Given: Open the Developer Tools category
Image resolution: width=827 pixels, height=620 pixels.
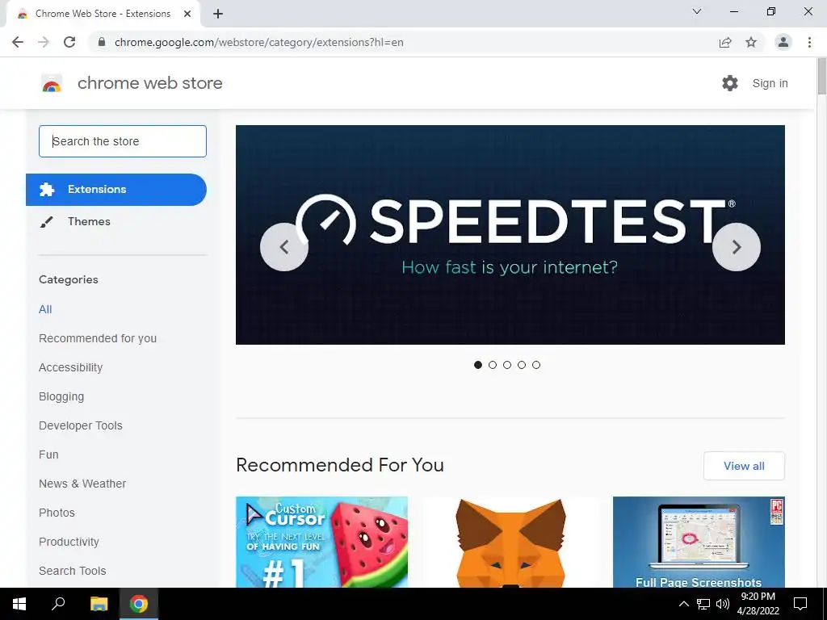Looking at the screenshot, I should pos(81,425).
